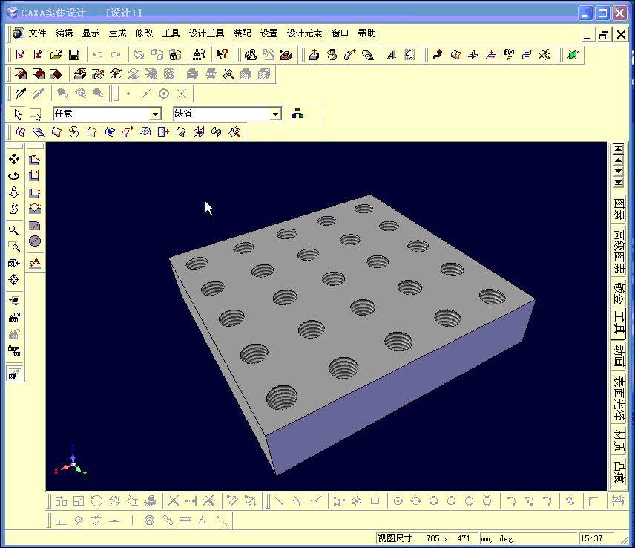Click the XYZ axis triad indicator

click(71, 462)
